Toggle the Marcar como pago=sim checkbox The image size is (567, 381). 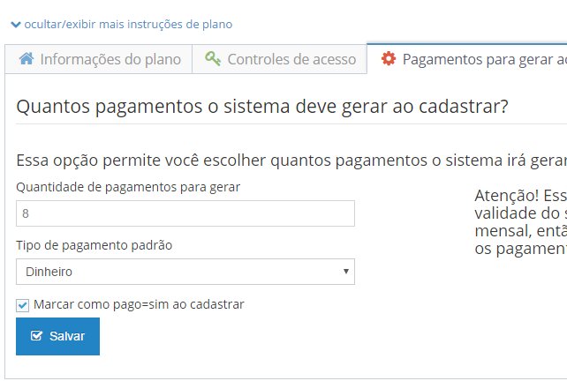(23, 305)
